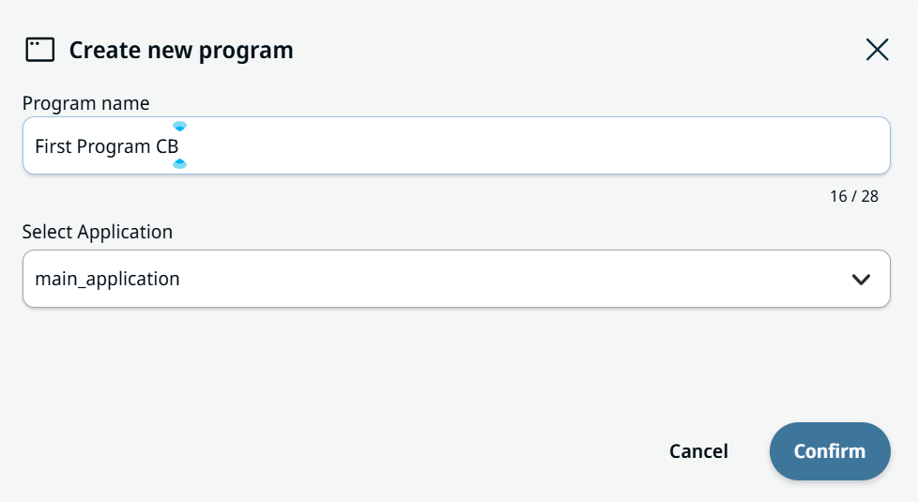Click the lower blue text selection handle
Viewport: 918px width, 502px height.
[179, 164]
